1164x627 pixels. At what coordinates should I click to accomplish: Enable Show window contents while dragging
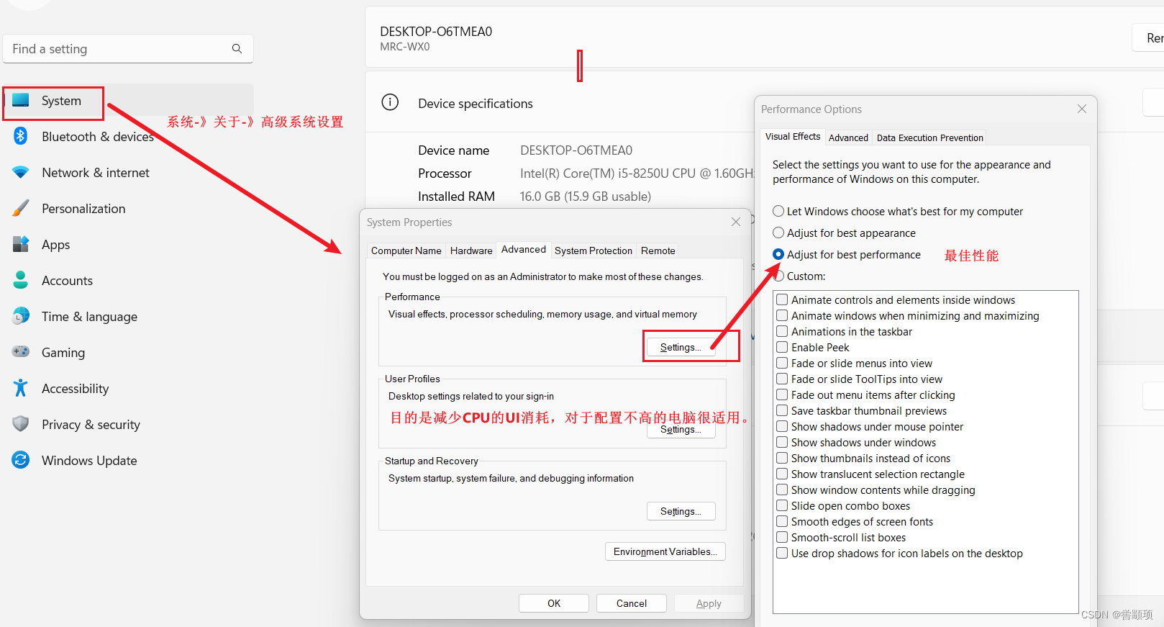pyautogui.click(x=782, y=490)
